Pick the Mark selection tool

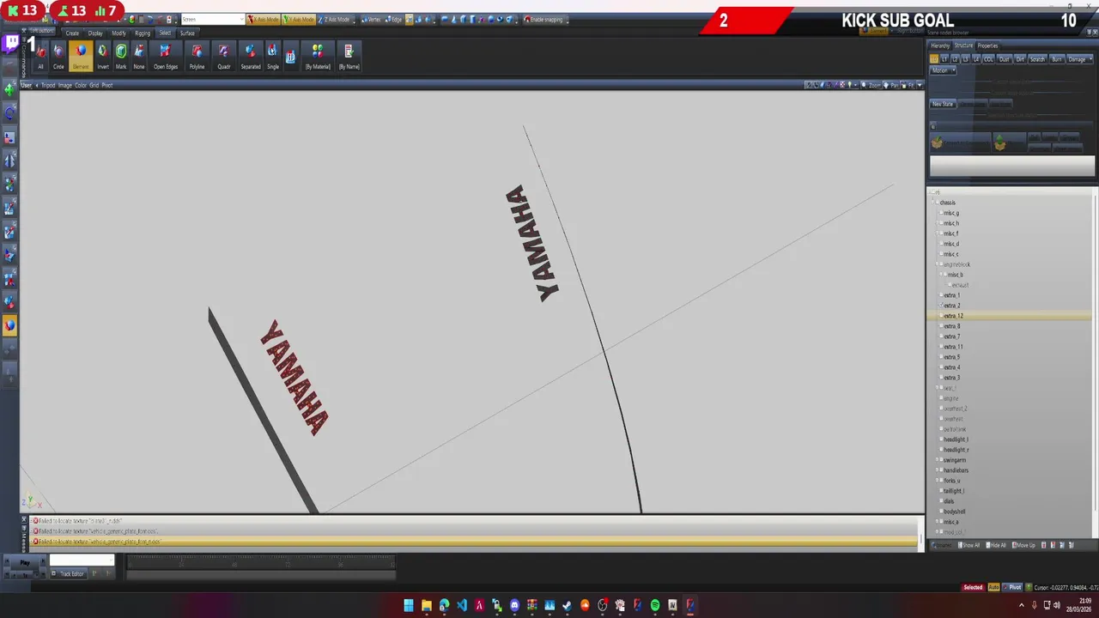[121, 57]
